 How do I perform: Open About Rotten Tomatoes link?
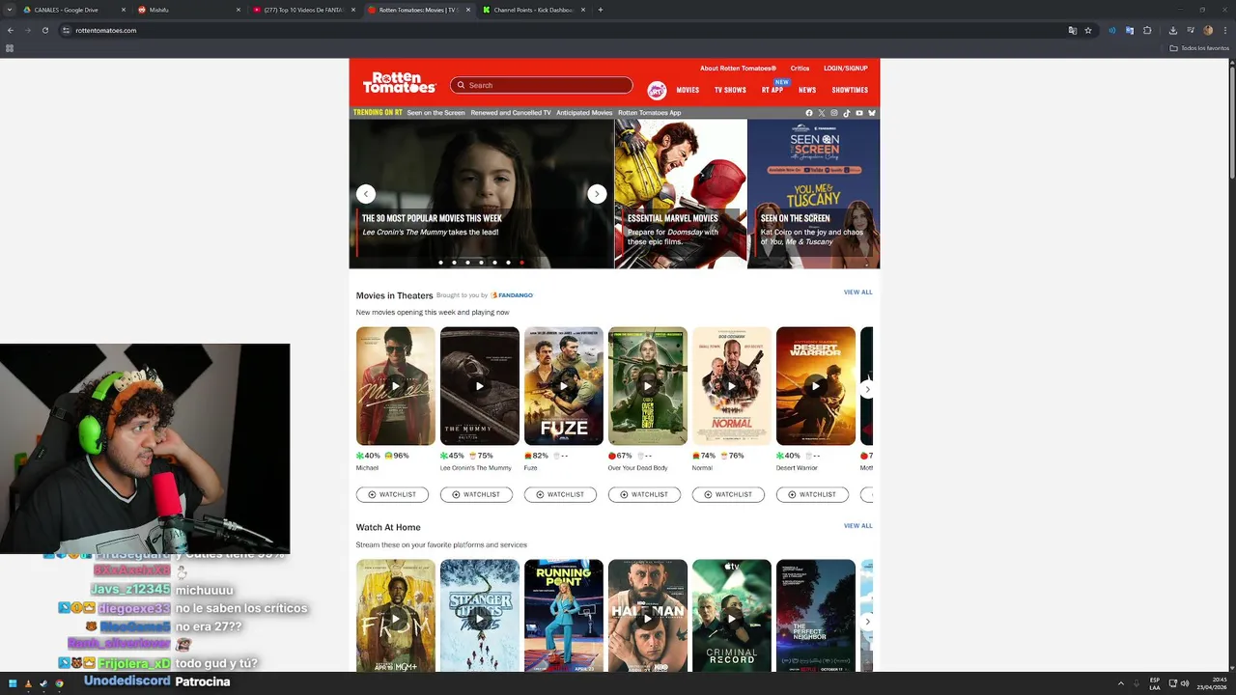[x=738, y=69]
